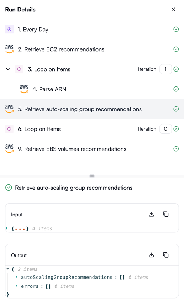184x306 pixels.
Task: Click success checkmark for EBS volumes step
Action: (176, 149)
